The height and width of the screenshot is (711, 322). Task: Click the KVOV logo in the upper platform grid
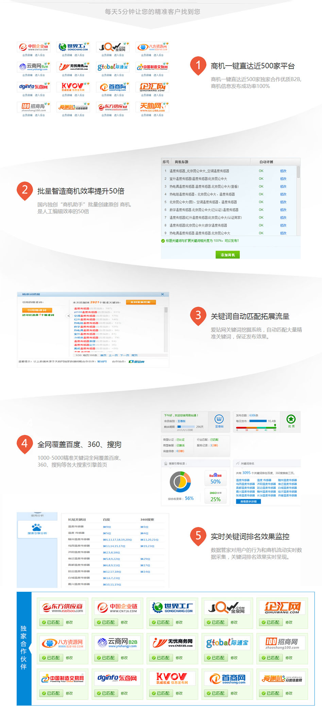coord(73,87)
